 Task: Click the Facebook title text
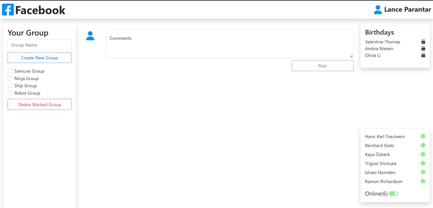click(x=40, y=10)
